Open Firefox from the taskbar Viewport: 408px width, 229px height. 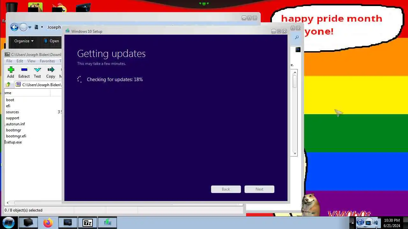coord(48,223)
